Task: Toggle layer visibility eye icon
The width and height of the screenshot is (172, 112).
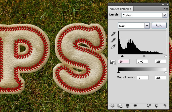Action: [x=135, y=106]
